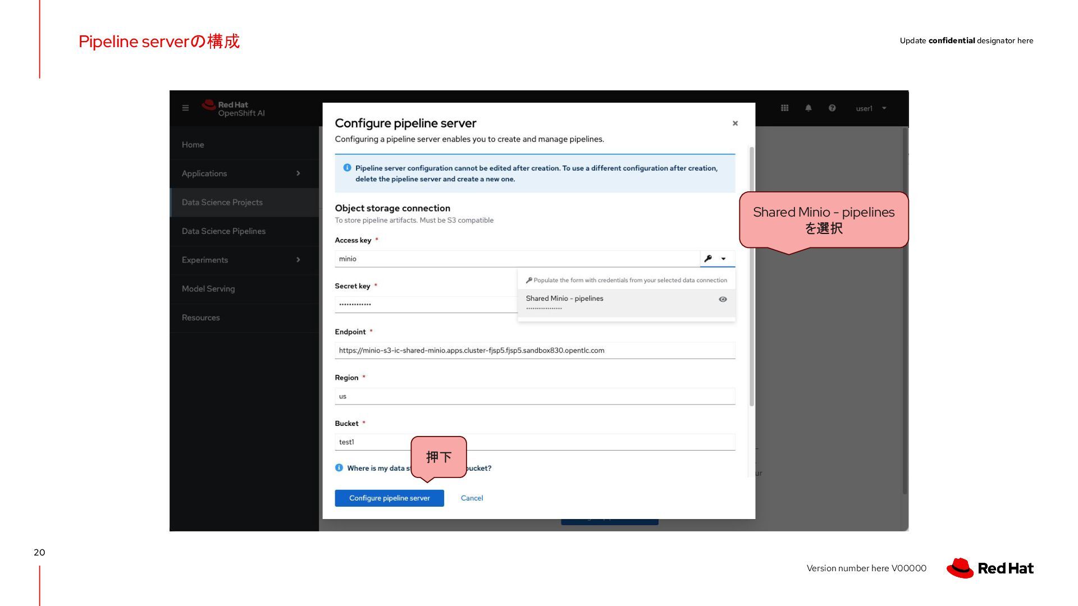Cancel the pipeline server configuration
The image size is (1078, 606).
(472, 498)
